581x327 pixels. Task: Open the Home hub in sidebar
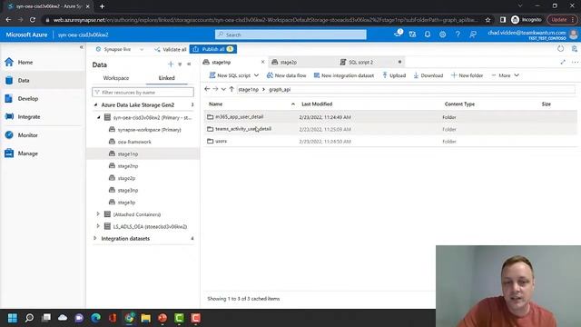25,63
